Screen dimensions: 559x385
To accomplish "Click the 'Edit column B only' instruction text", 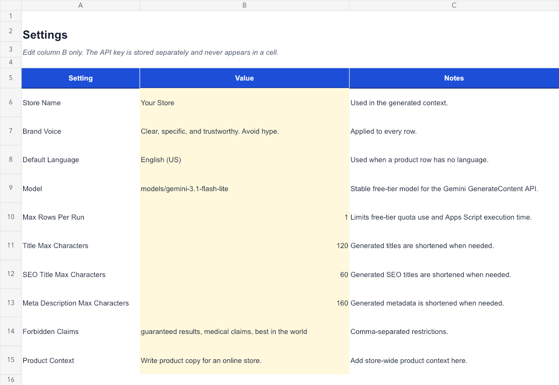I will coord(150,53).
